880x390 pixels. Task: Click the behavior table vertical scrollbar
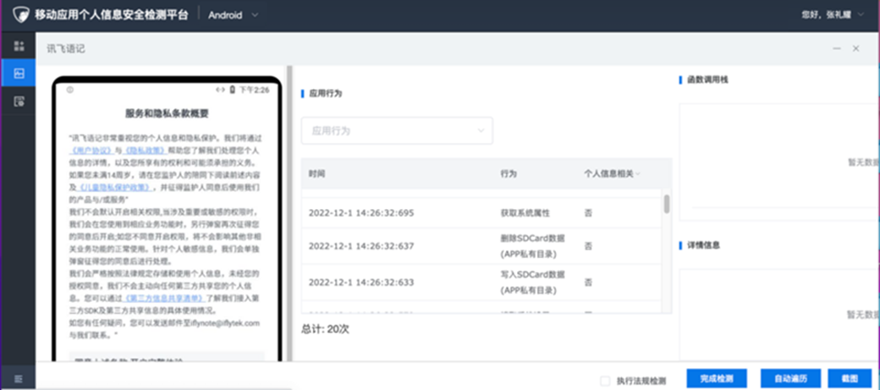click(x=667, y=204)
